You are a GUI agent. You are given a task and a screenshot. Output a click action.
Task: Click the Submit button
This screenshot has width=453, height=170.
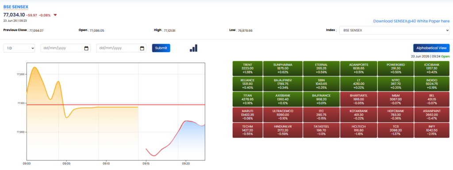coord(161,48)
